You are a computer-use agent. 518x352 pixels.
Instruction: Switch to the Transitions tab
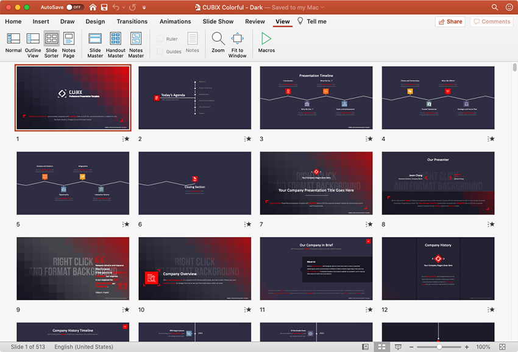132,21
